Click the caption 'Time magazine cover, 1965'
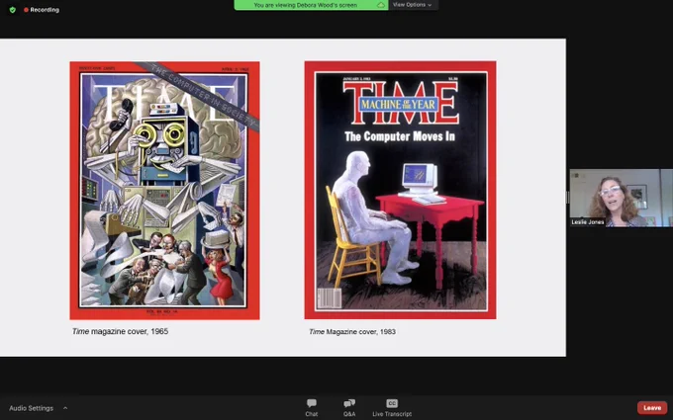 120,331
